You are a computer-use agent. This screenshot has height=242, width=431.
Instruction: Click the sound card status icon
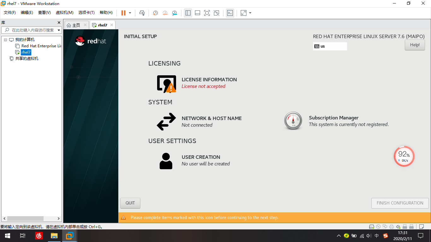(x=398, y=227)
